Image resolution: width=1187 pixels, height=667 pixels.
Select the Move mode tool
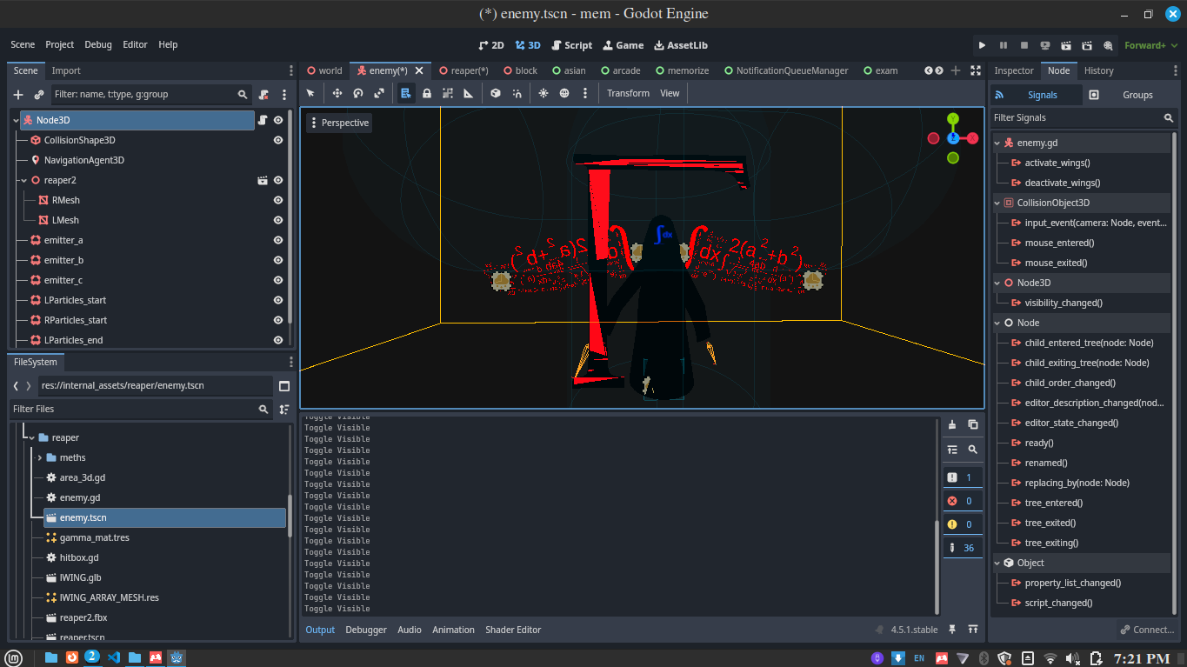pyautogui.click(x=337, y=93)
